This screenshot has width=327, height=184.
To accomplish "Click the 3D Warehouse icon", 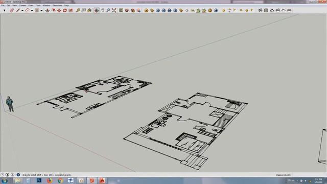I will [x=127, y=10].
